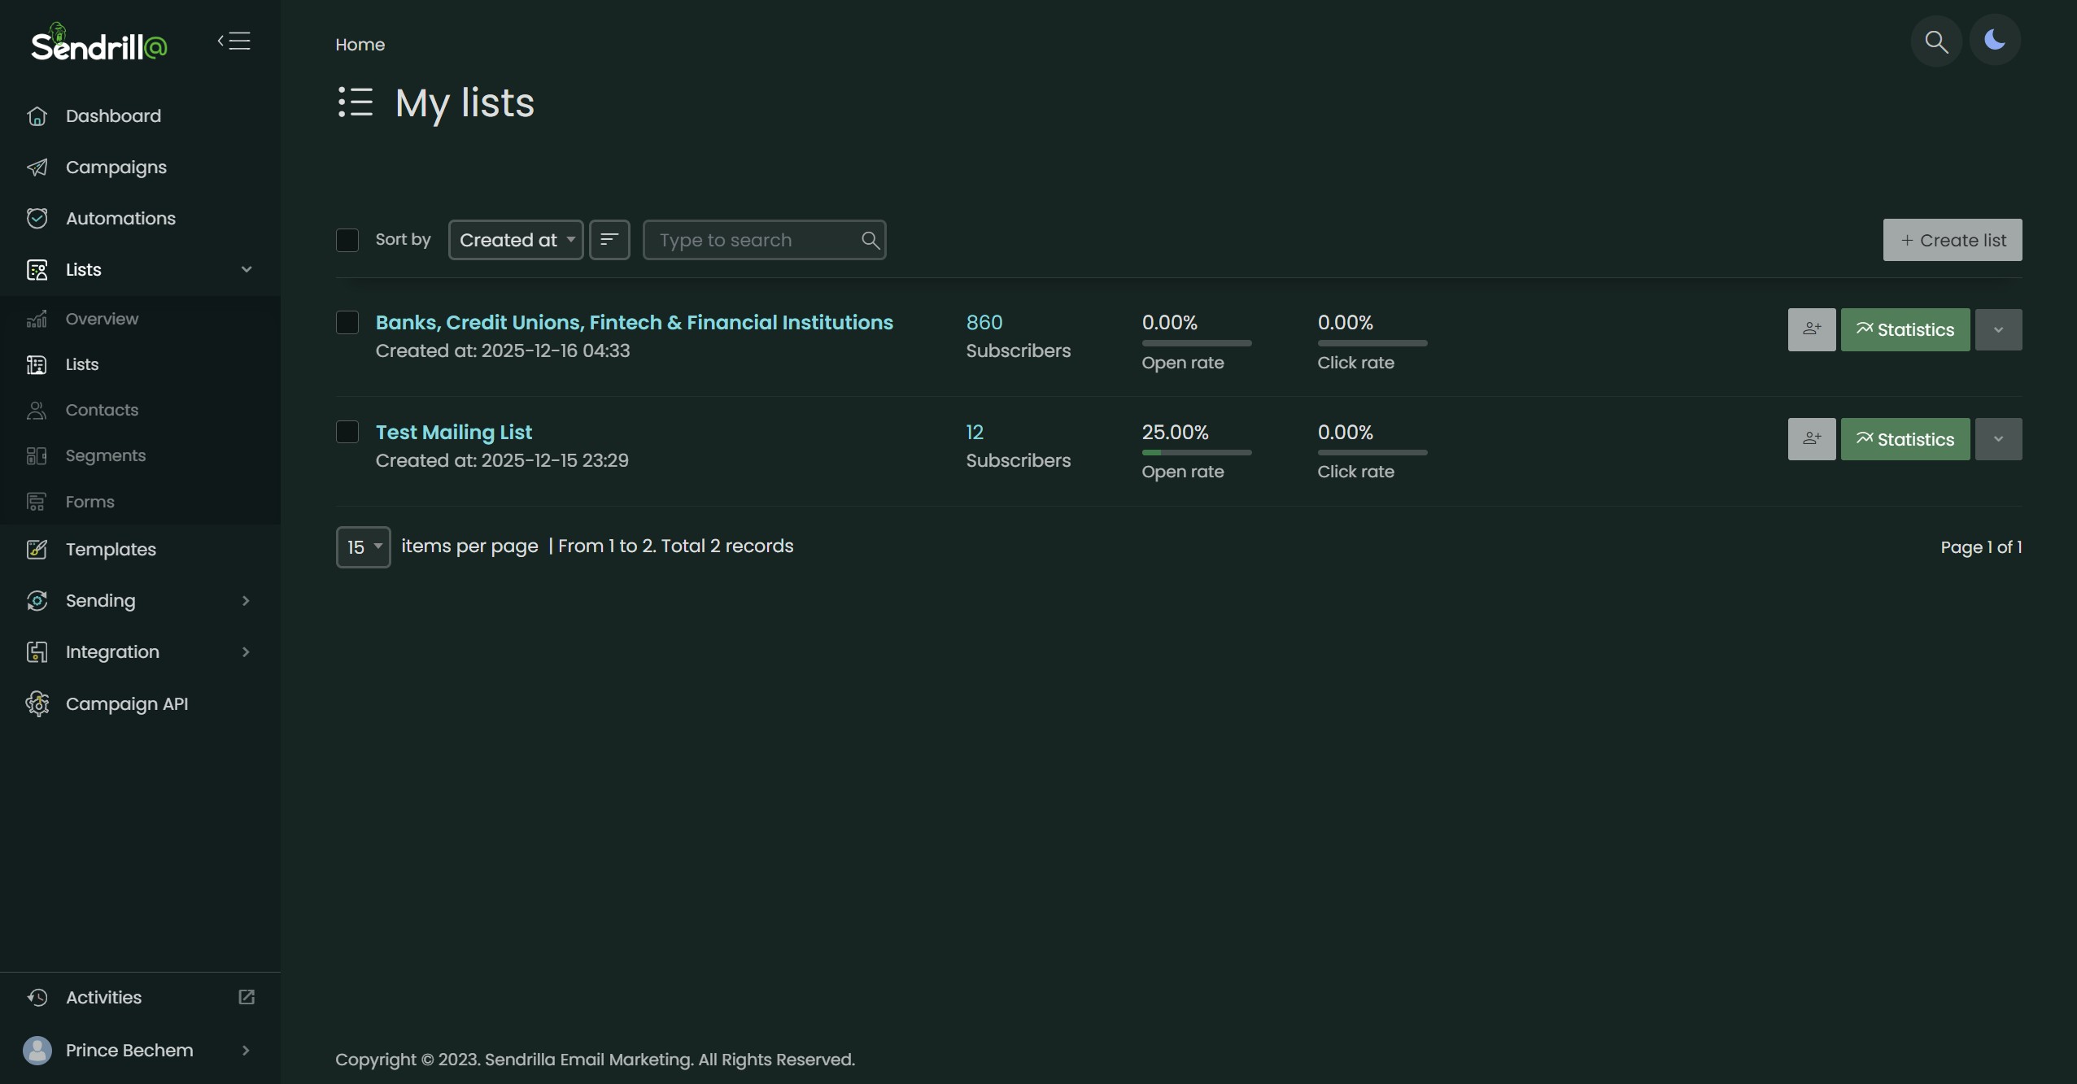The width and height of the screenshot is (2077, 1084).
Task: Click the Sendrilla logo
Action: [x=98, y=43]
